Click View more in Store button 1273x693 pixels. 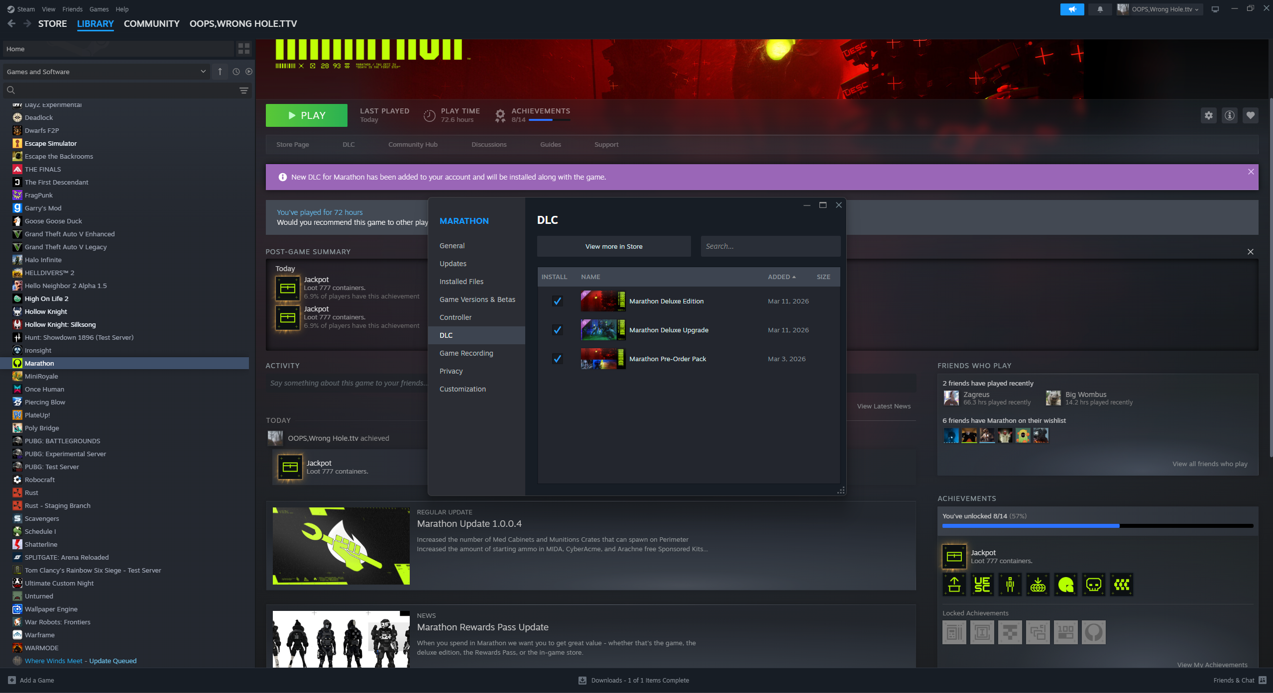click(613, 246)
